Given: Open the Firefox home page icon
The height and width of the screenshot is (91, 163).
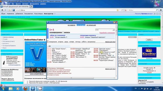Looking at the screenshot, I should (161, 10).
